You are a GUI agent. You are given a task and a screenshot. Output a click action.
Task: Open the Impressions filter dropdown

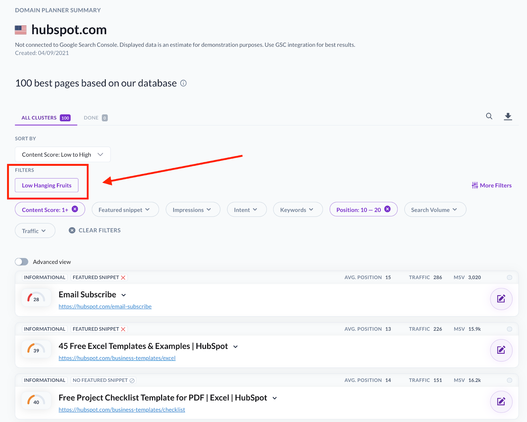(x=193, y=210)
